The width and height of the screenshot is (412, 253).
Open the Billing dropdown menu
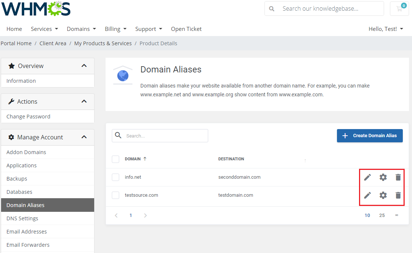point(116,29)
